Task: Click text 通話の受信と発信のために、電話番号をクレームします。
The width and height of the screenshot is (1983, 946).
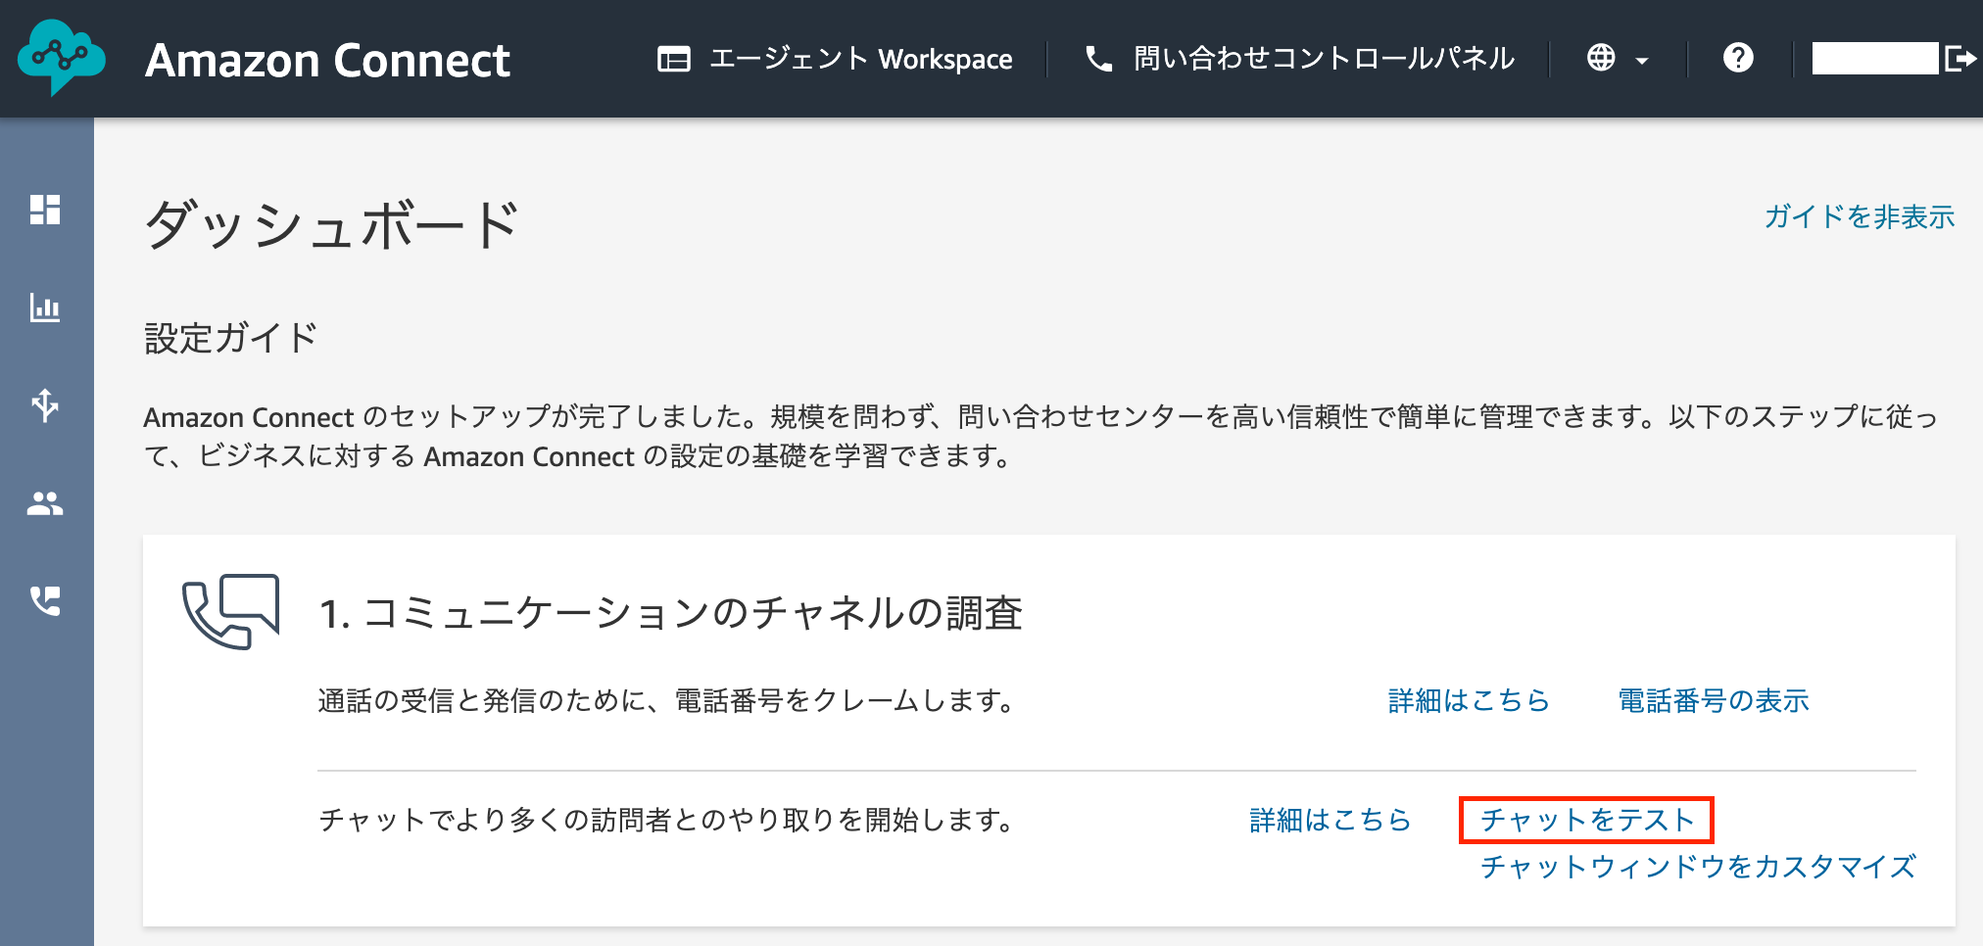Action: [x=665, y=701]
